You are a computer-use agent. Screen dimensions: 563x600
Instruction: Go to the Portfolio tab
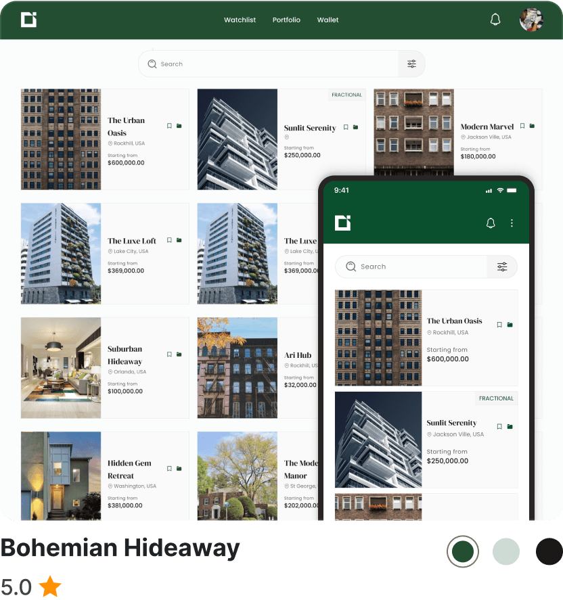pyautogui.click(x=286, y=20)
